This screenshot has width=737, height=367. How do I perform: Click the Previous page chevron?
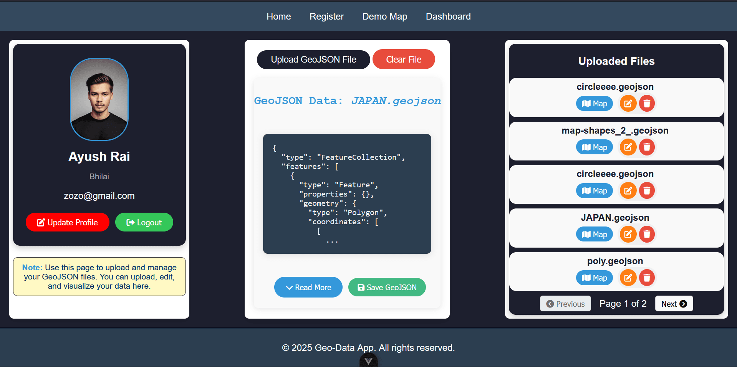point(550,303)
